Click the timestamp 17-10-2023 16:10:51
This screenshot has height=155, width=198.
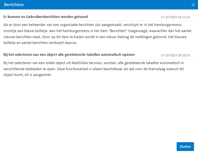(x=175, y=55)
